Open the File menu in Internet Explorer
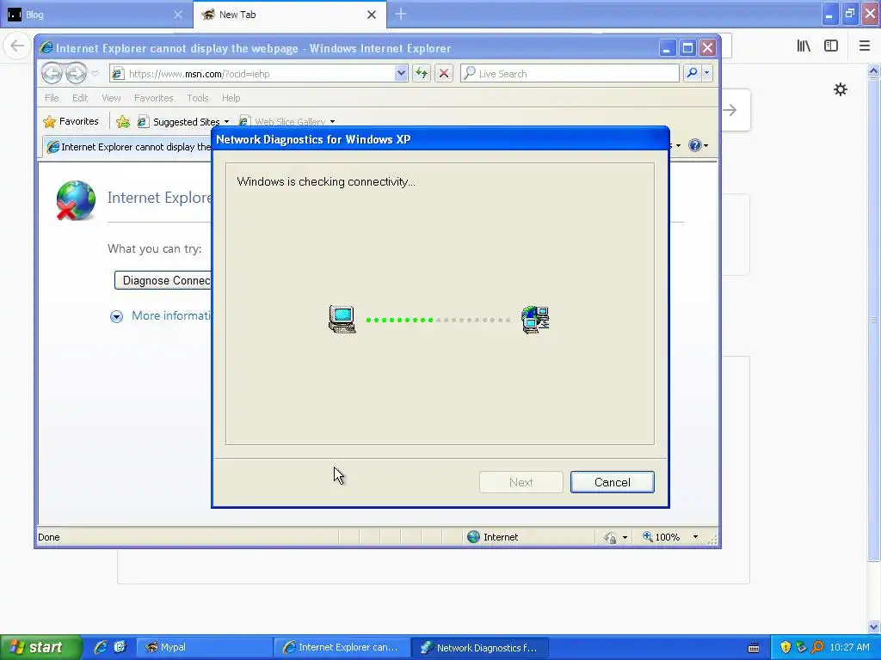This screenshot has height=660, width=881. [x=52, y=98]
